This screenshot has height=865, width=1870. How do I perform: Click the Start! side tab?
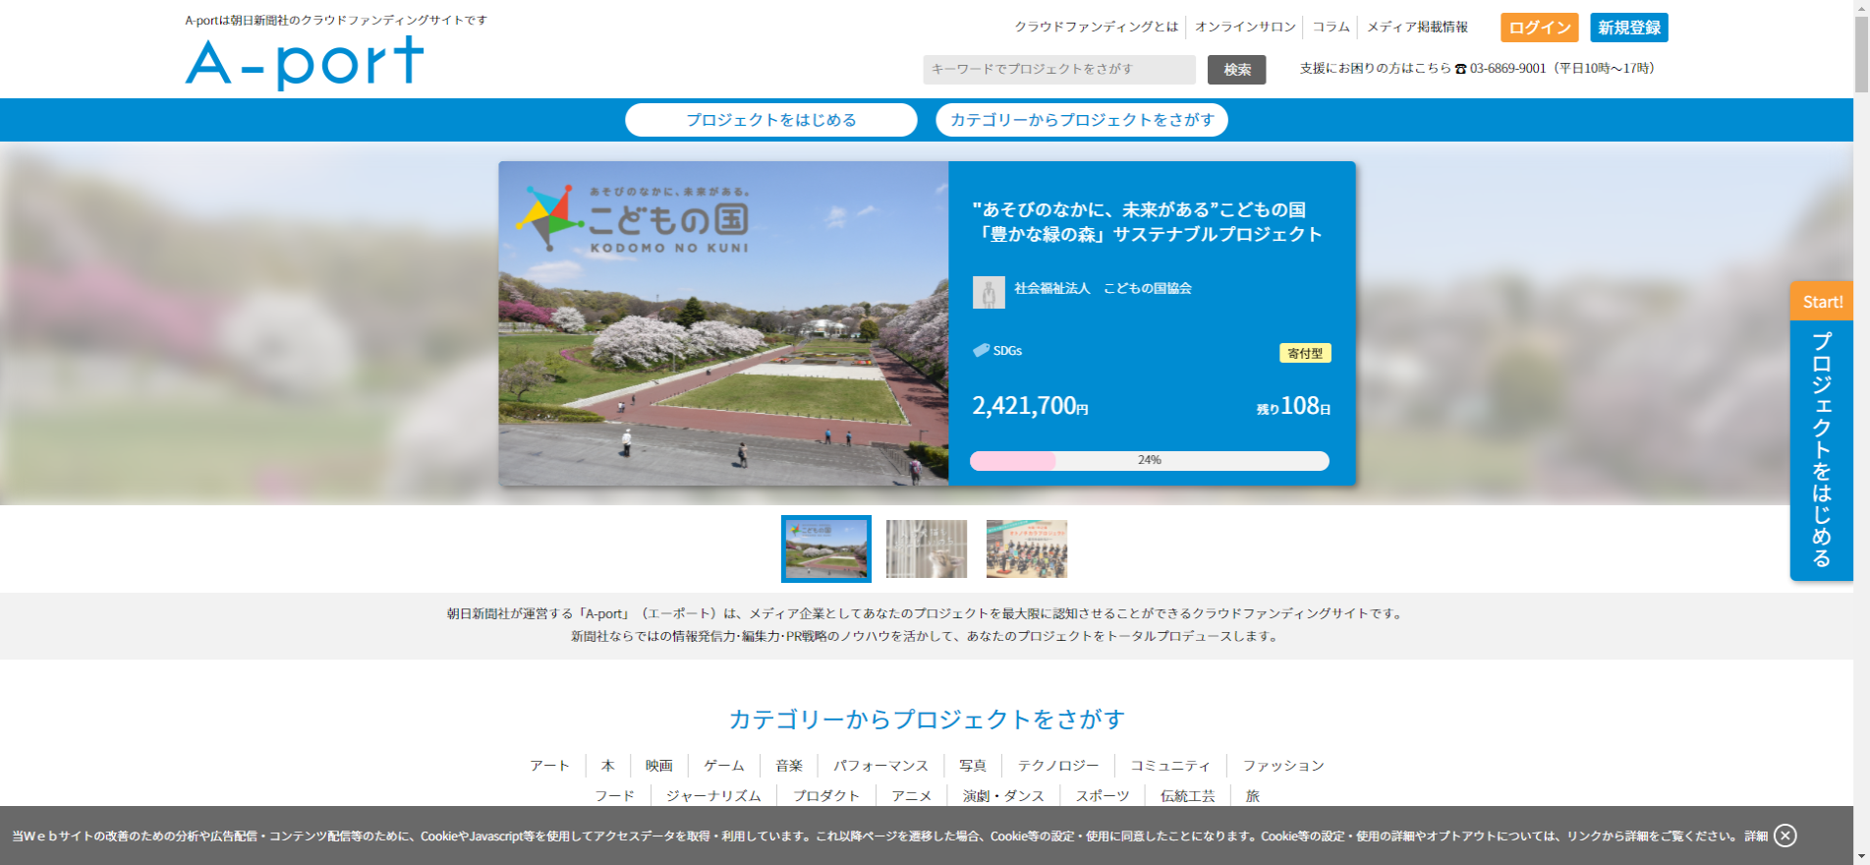click(1821, 301)
